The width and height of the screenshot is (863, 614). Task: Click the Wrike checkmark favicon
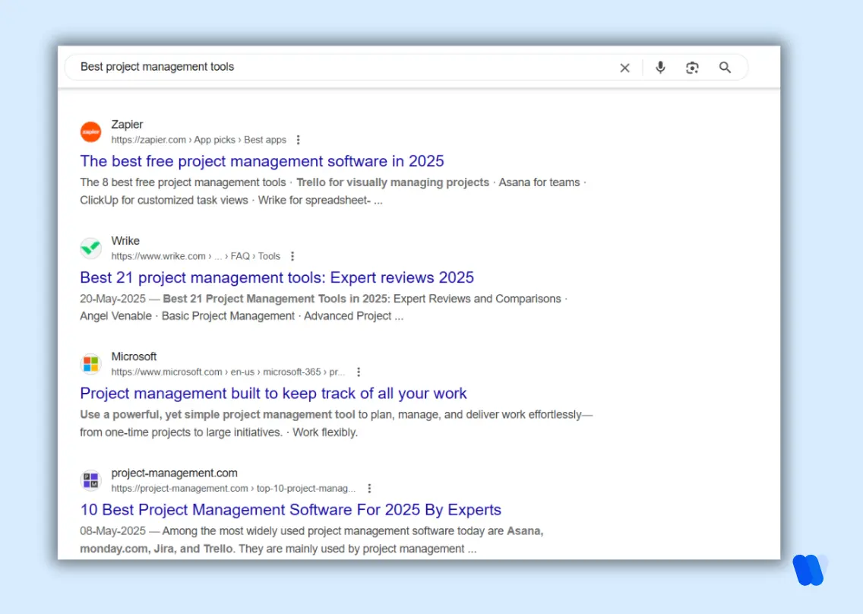[90, 248]
